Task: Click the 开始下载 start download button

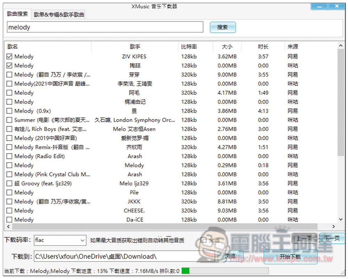Action: click(290, 257)
